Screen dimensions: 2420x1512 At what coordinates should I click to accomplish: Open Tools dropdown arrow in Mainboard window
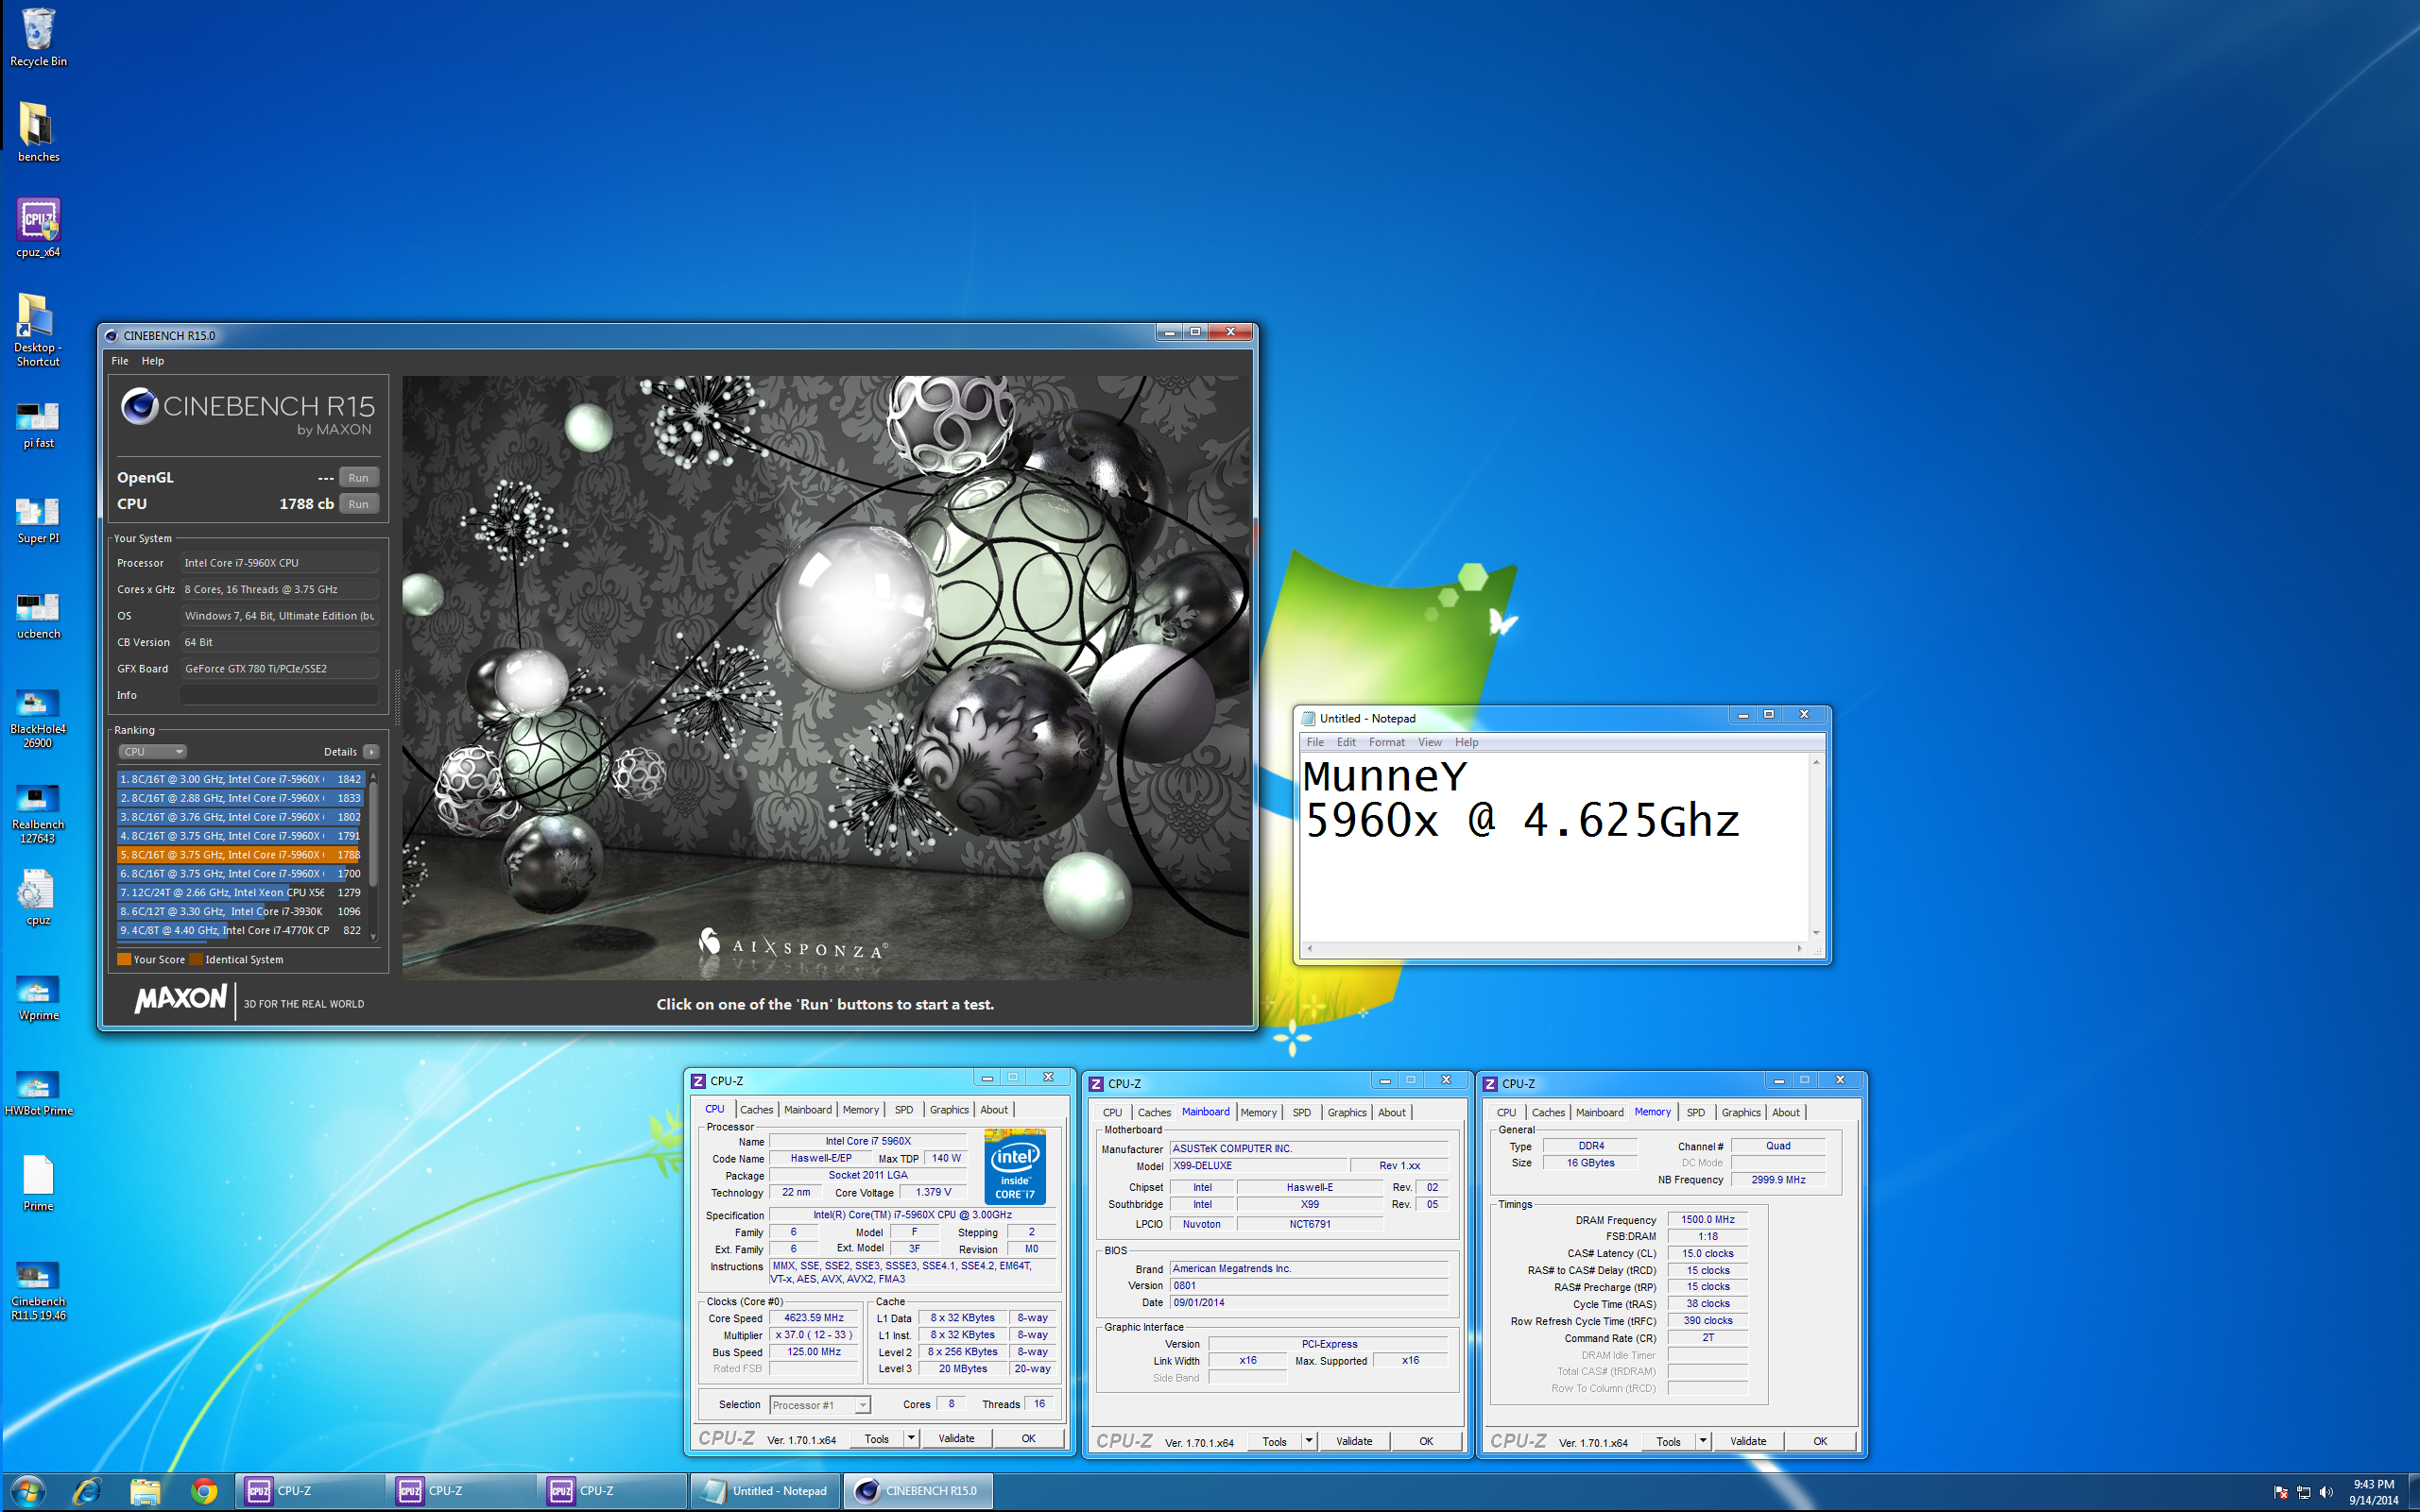[x=1309, y=1441]
